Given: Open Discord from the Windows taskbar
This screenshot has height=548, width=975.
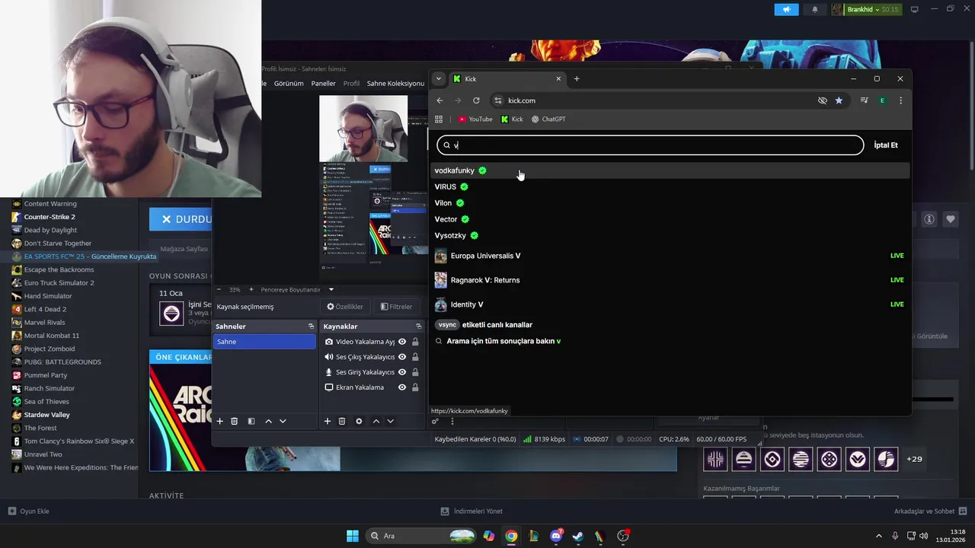Looking at the screenshot, I should click(556, 536).
